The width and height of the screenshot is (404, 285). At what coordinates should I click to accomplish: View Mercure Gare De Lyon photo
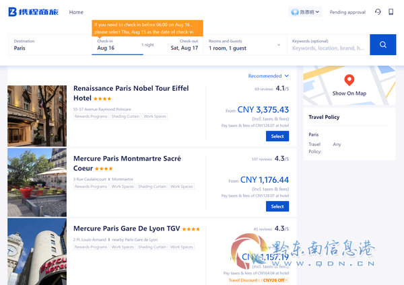37,251
